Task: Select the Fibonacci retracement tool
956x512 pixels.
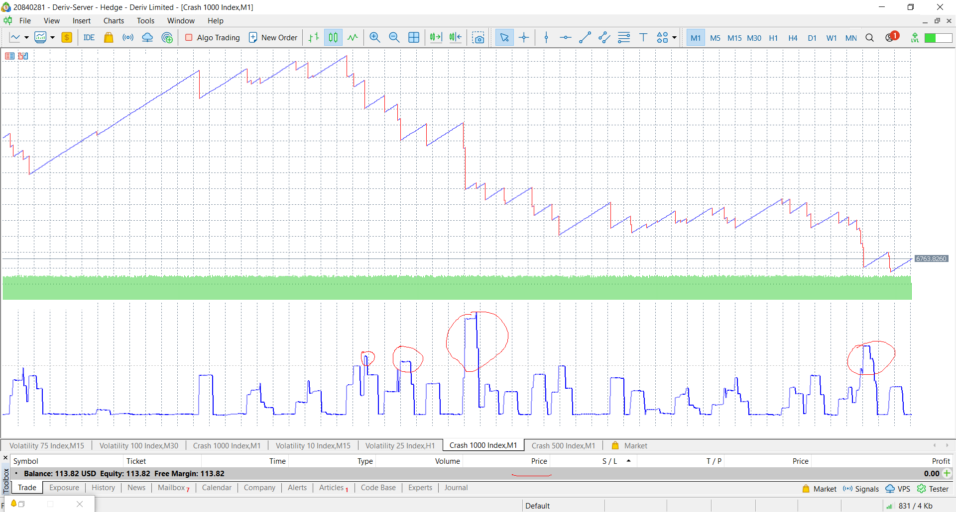Action: (x=623, y=38)
